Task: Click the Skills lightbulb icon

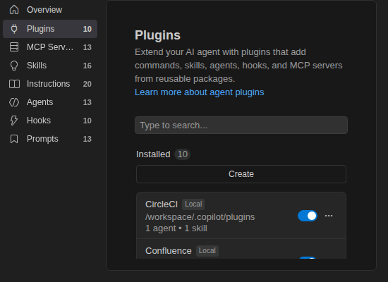Action: click(14, 66)
